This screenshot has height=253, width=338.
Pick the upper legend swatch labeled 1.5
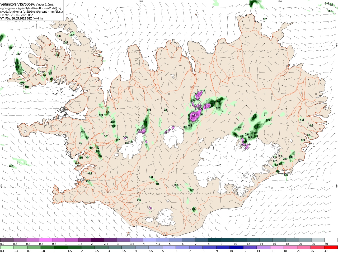click(x=84, y=240)
